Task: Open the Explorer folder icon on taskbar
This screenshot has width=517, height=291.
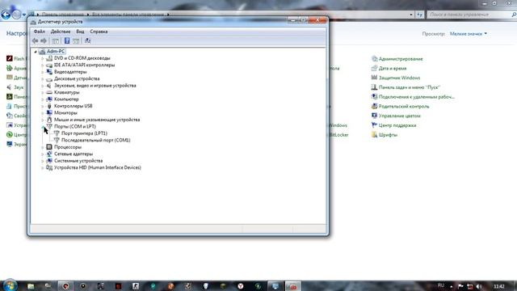Action: click(x=31, y=286)
